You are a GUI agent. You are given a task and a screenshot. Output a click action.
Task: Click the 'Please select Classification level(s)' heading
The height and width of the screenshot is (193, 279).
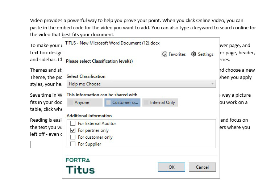(x=99, y=61)
